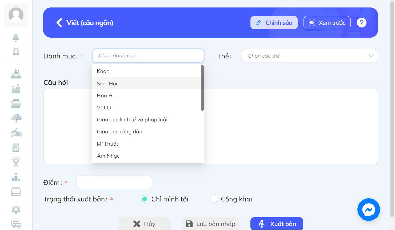Viewport: 395px width, 230px height.
Task: Pick "Âm Nhạc" category option
Action: pyautogui.click(x=146, y=156)
